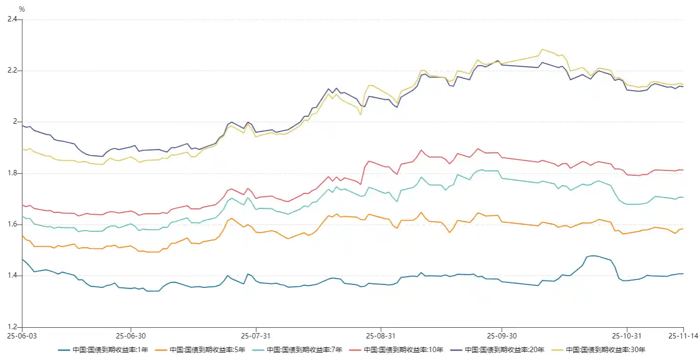Select the final 25-11-14 date label

tap(683, 336)
